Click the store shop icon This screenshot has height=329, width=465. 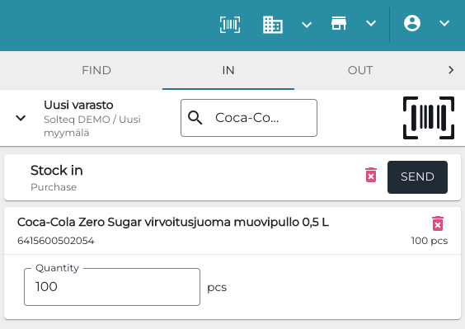tap(339, 23)
